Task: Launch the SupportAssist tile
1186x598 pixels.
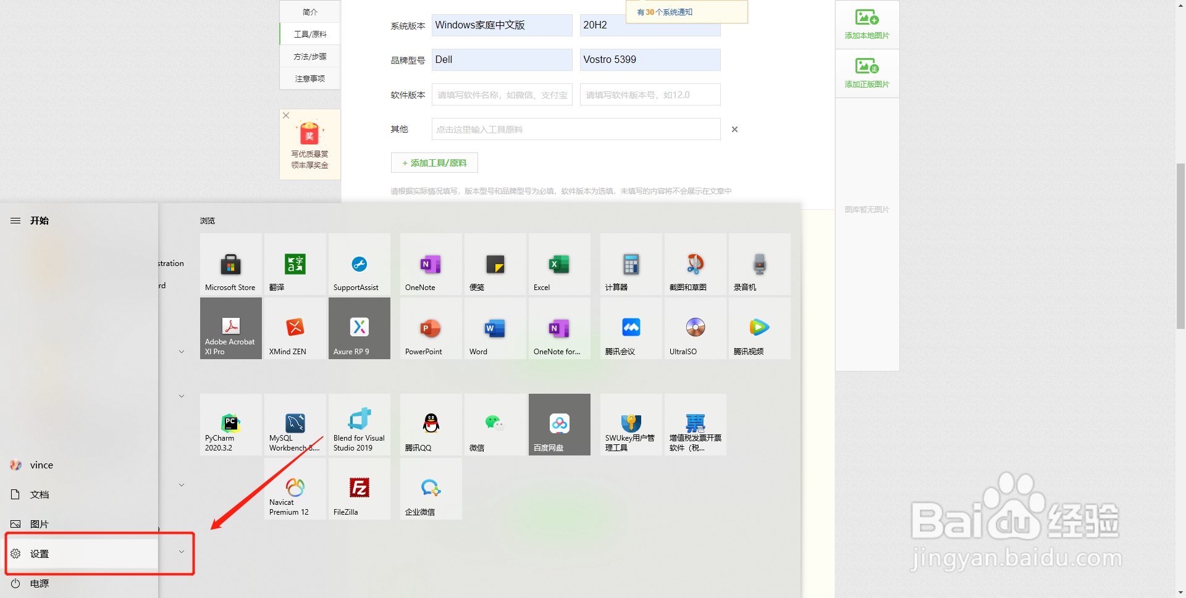Action: coord(359,264)
